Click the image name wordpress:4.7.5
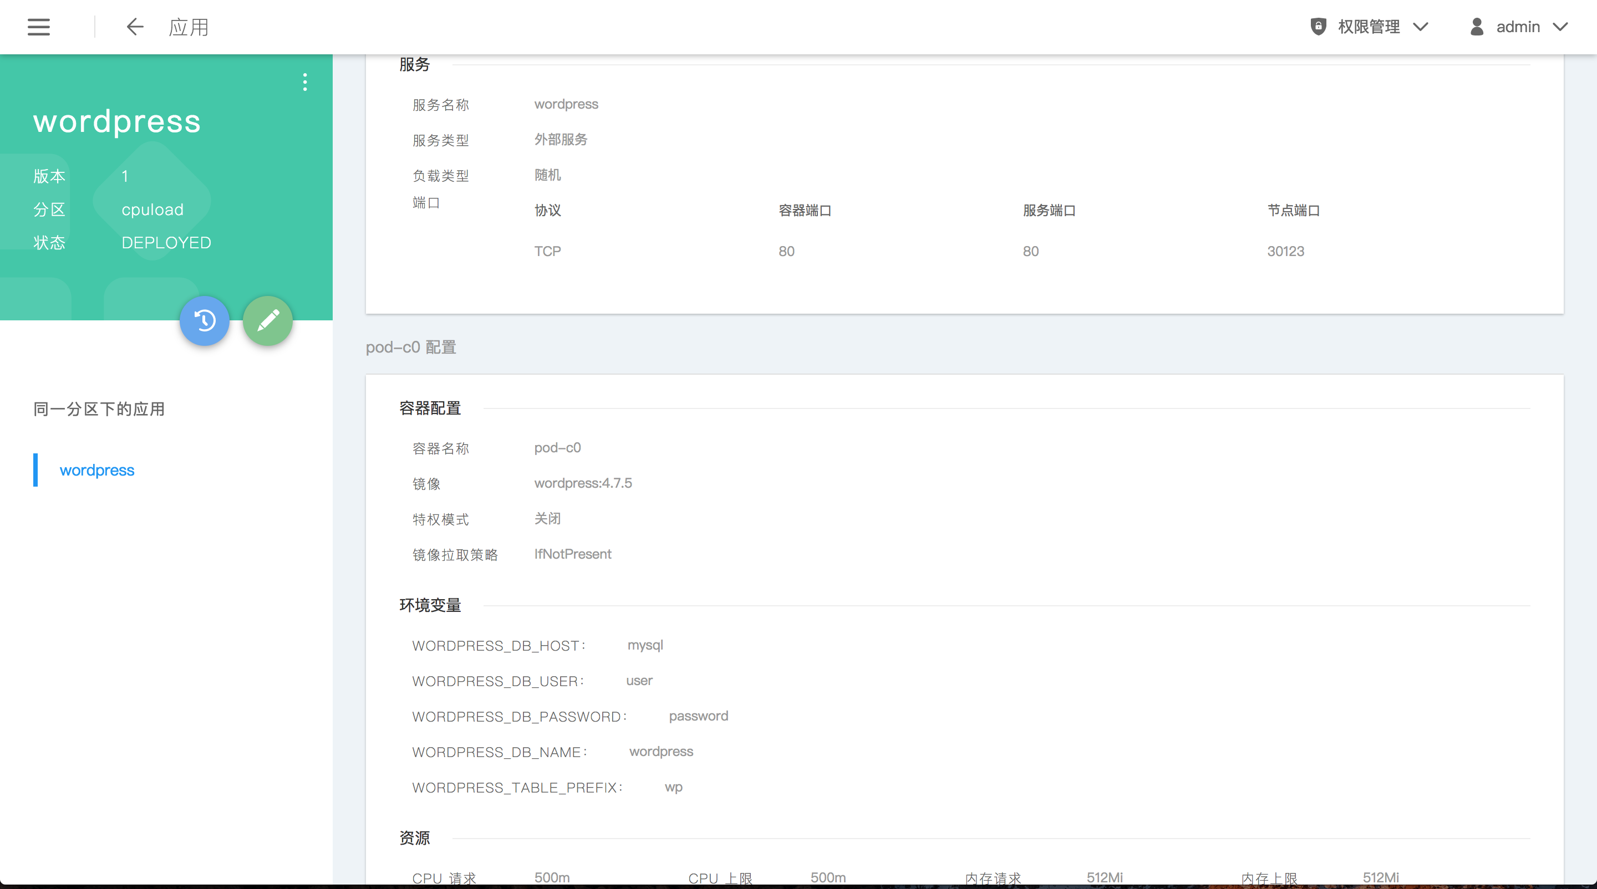 point(583,483)
